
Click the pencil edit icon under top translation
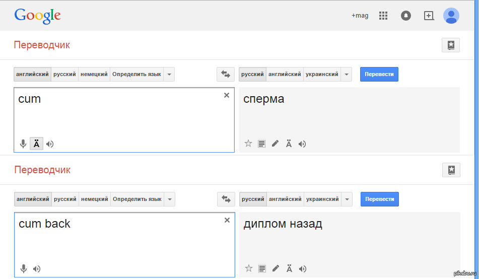click(x=275, y=144)
